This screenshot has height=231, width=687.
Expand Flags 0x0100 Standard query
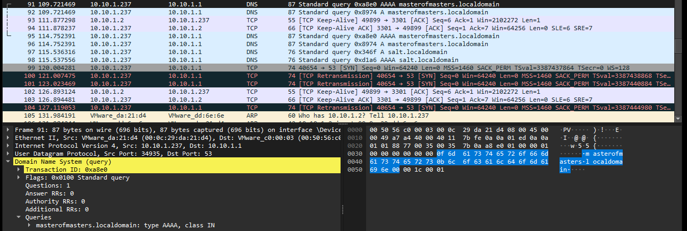coord(19,177)
